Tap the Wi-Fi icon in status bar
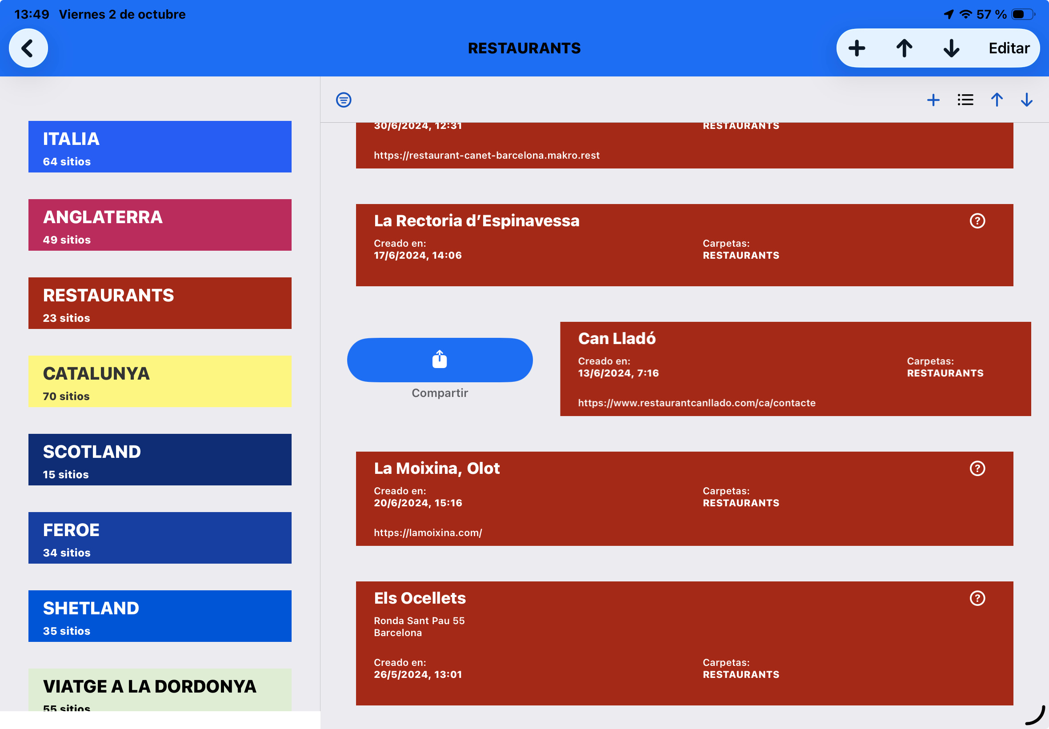 [965, 15]
